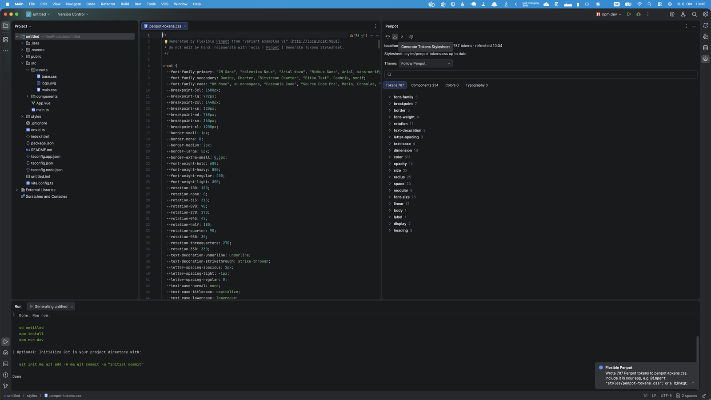Open the Services tool window icon
The height and width of the screenshot is (400, 711).
point(5,353)
